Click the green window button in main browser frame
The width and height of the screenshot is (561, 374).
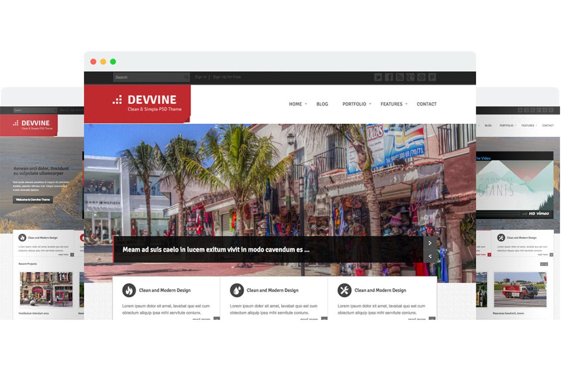(x=113, y=61)
